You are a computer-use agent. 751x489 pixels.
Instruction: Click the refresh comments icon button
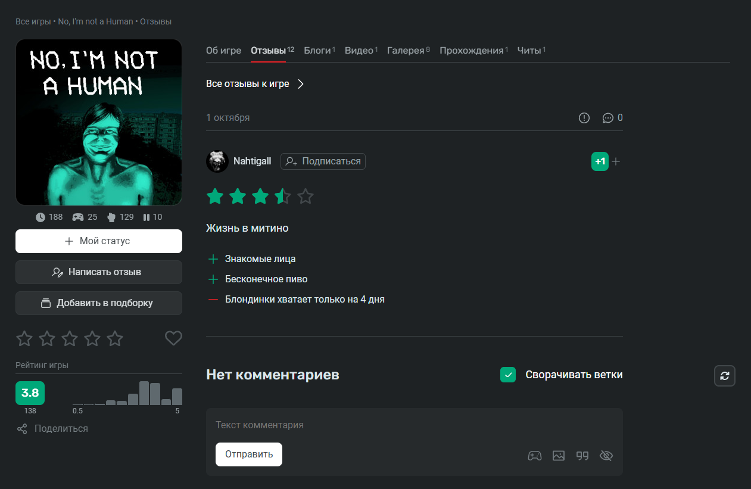pos(725,376)
